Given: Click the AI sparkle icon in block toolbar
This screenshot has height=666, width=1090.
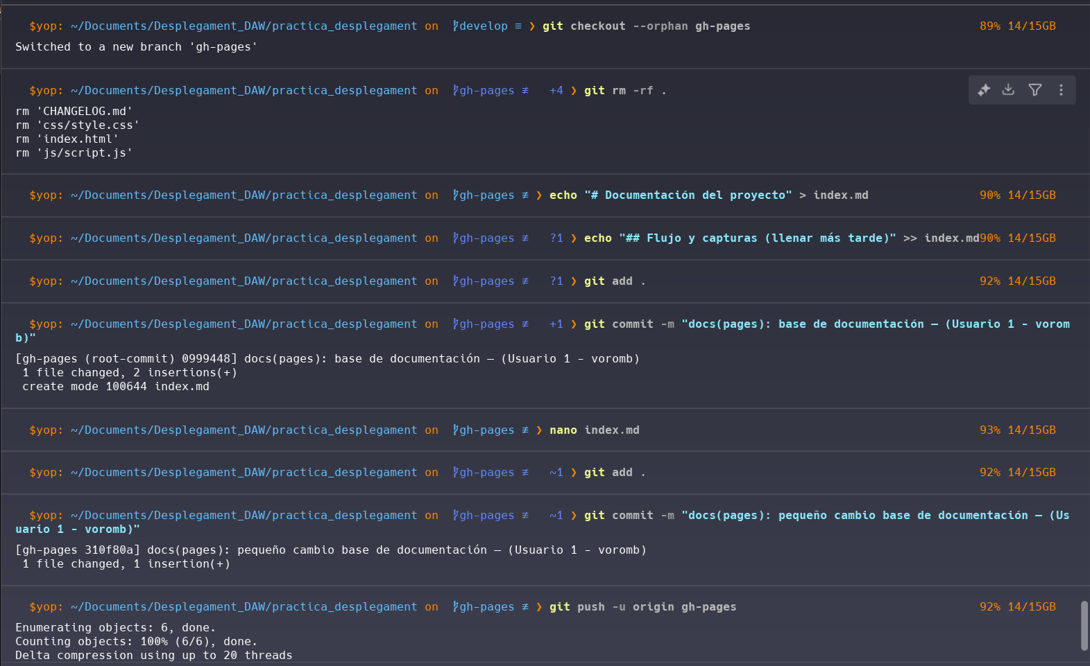Looking at the screenshot, I should [x=984, y=90].
